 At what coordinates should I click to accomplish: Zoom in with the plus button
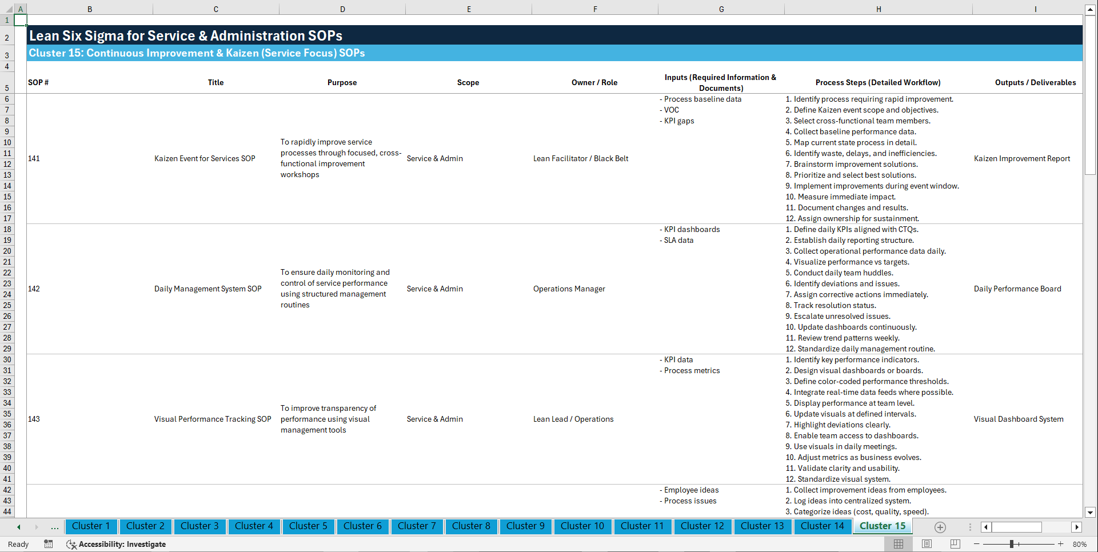pos(1061,544)
